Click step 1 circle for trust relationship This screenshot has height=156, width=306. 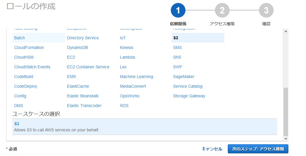(x=178, y=11)
